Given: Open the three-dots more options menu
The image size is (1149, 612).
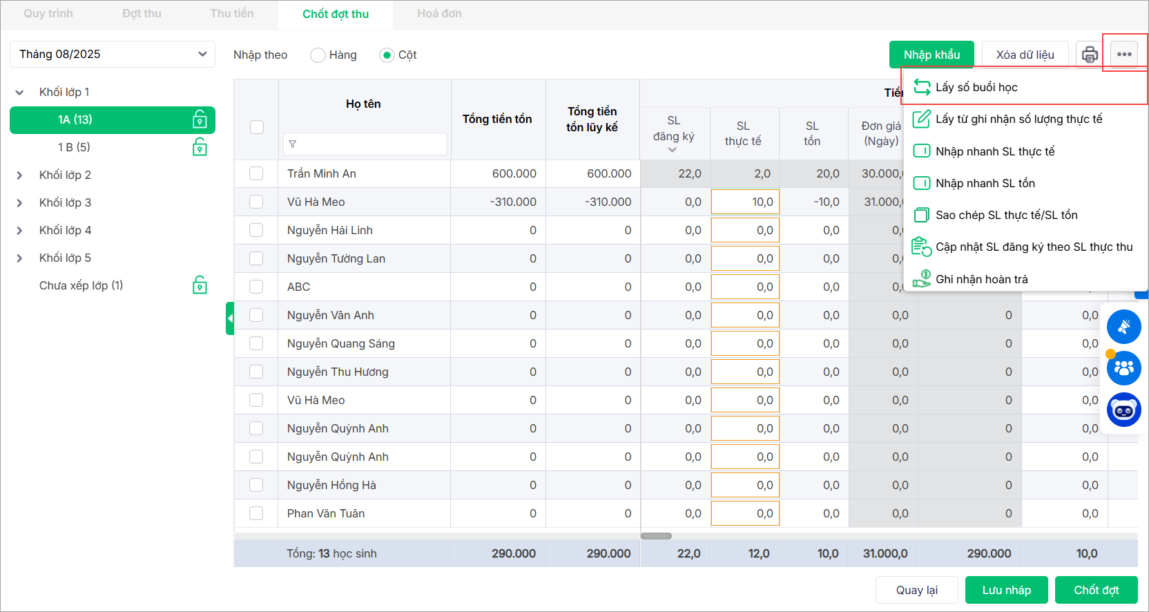Looking at the screenshot, I should tap(1124, 55).
